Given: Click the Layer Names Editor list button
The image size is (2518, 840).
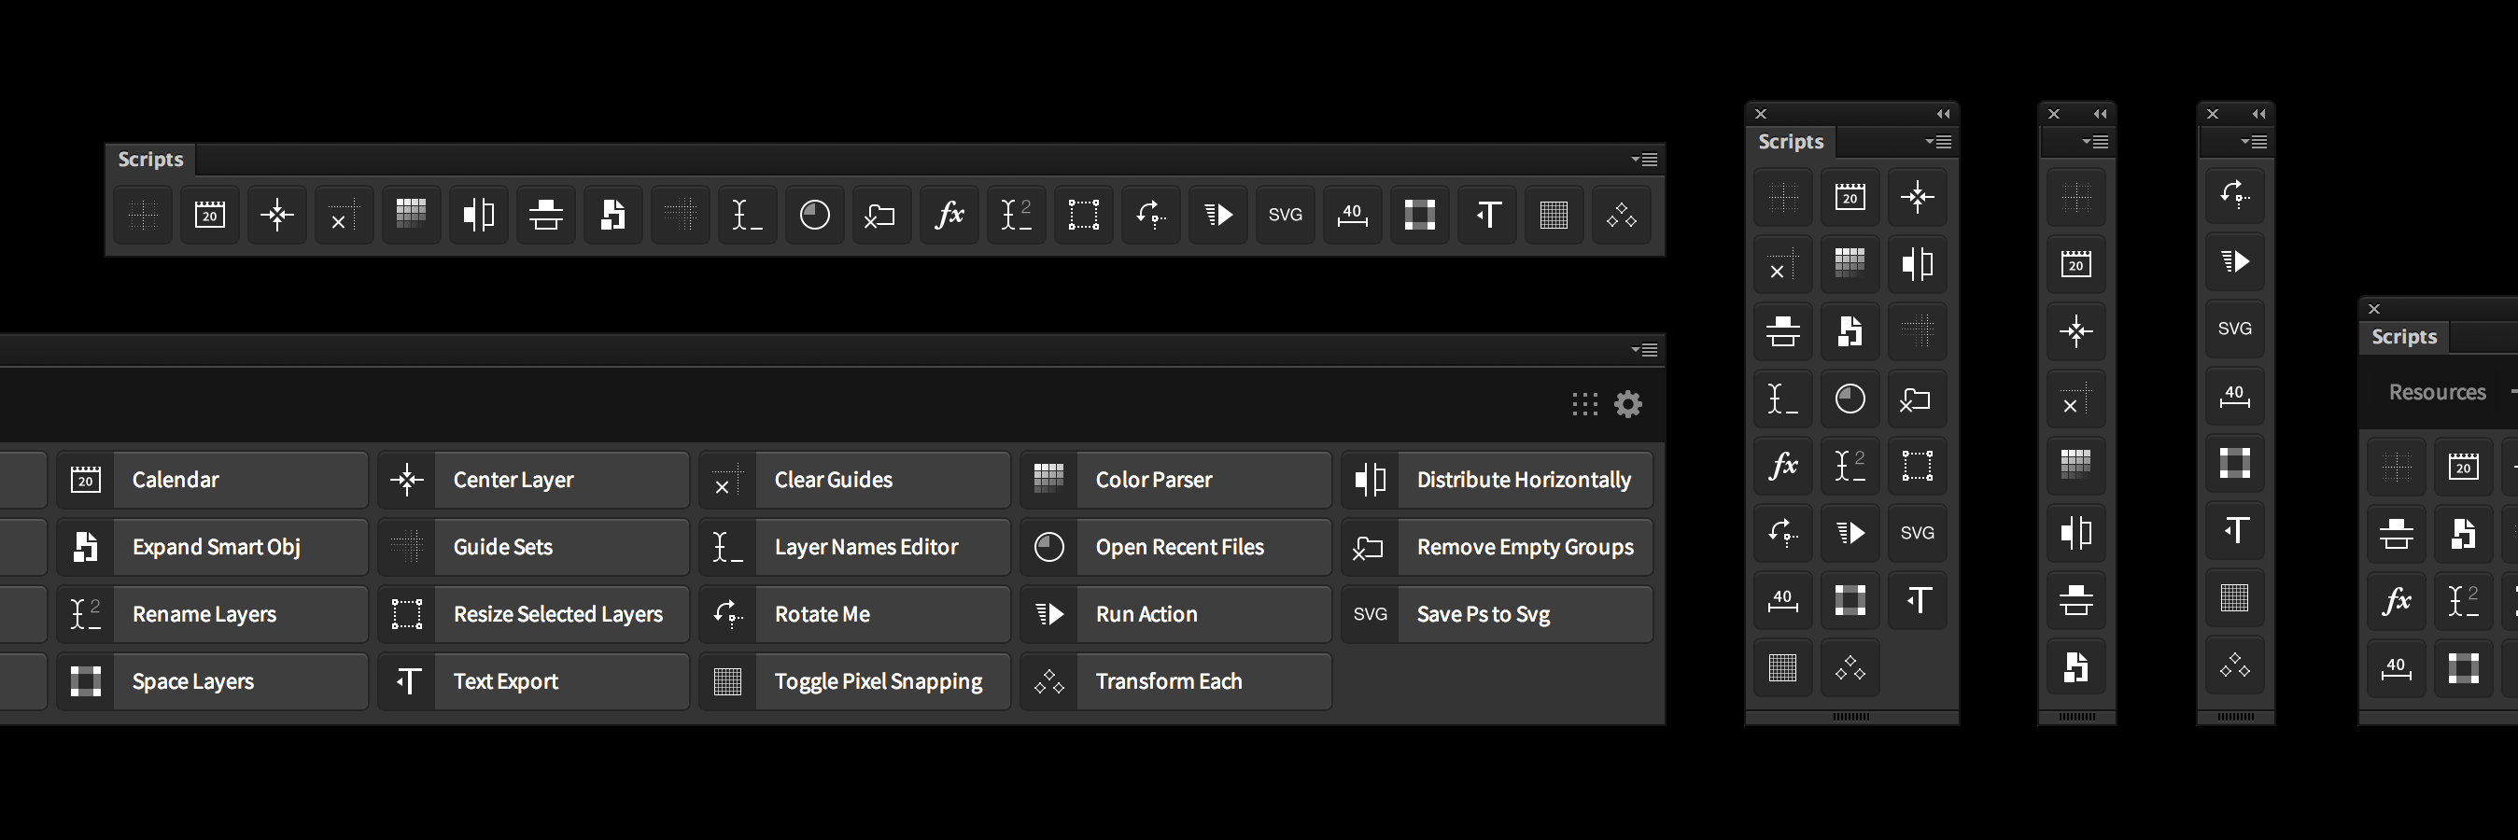Looking at the screenshot, I should [x=855, y=547].
